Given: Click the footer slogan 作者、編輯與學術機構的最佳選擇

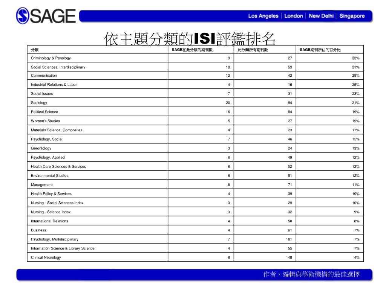Looking at the screenshot, I should click(x=311, y=274).
